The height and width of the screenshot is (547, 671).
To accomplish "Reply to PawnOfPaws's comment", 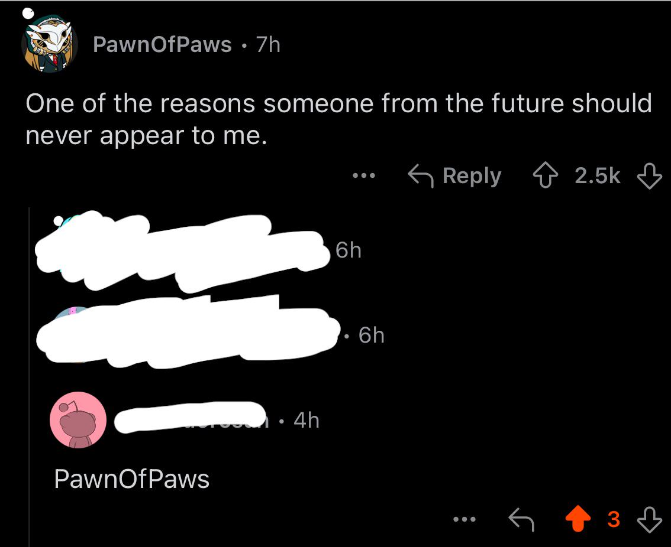I will pos(454,175).
